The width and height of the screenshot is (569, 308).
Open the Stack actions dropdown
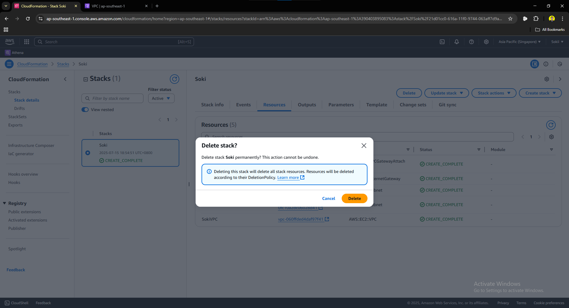(x=494, y=93)
